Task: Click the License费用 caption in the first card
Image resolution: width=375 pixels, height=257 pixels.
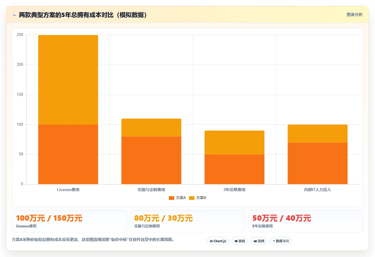Action: pyautogui.click(x=26, y=226)
